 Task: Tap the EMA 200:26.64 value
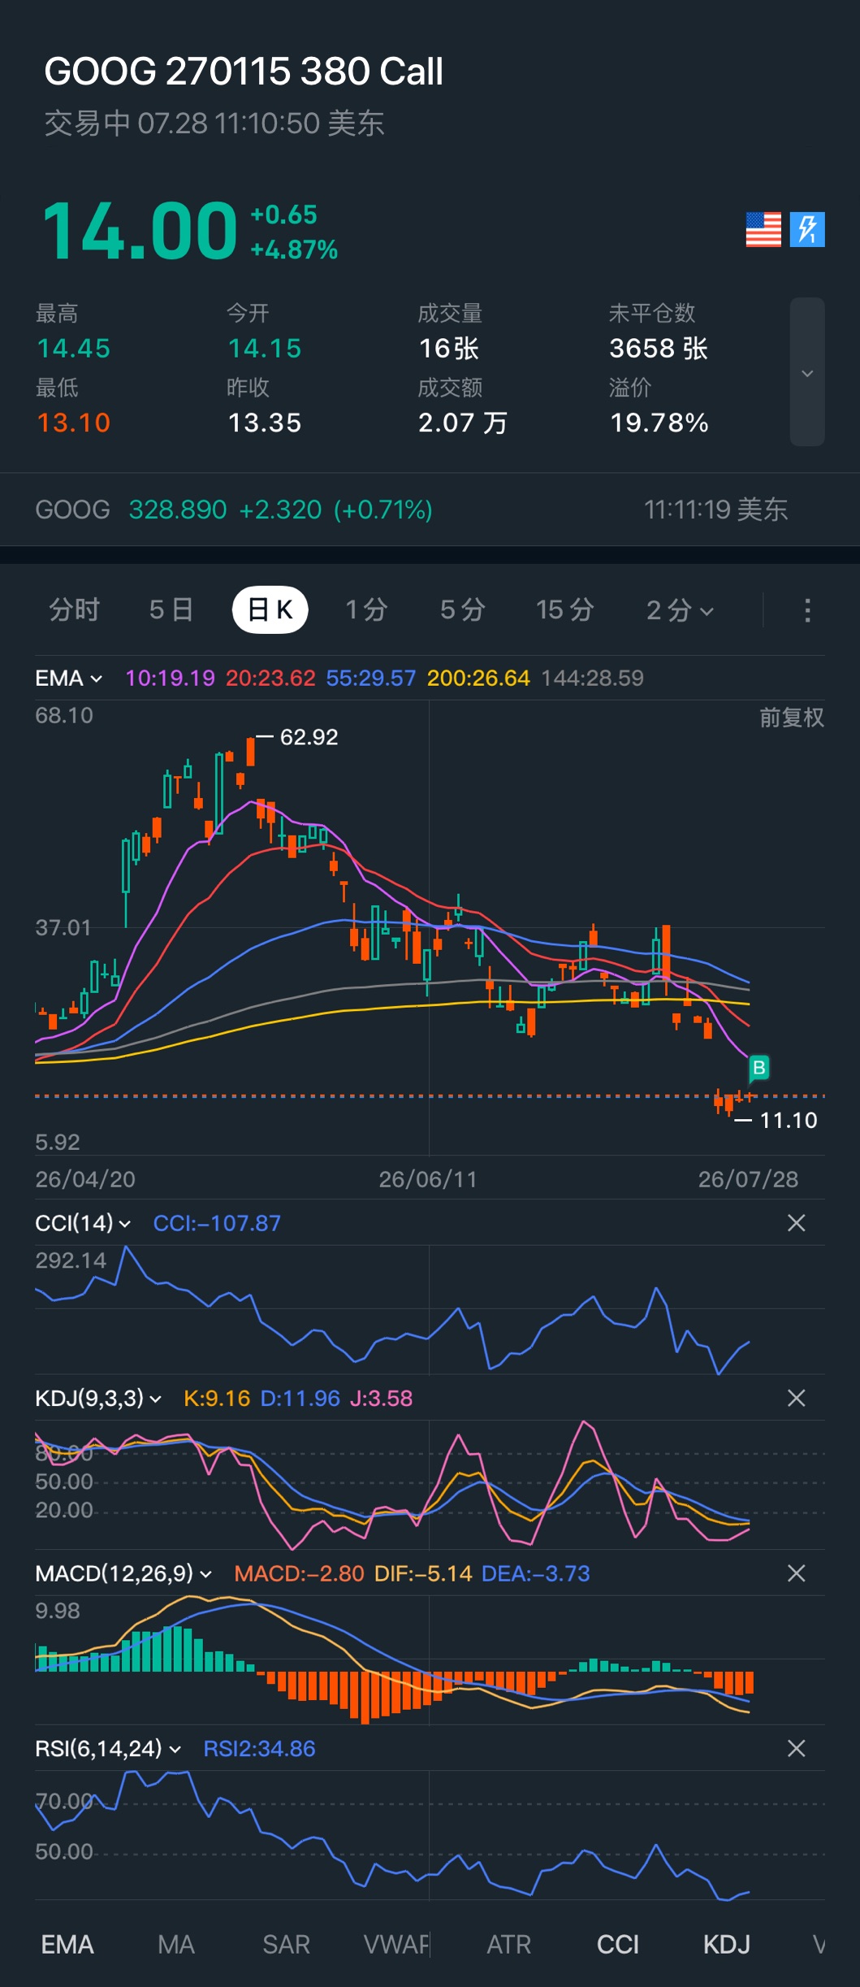coord(478,679)
